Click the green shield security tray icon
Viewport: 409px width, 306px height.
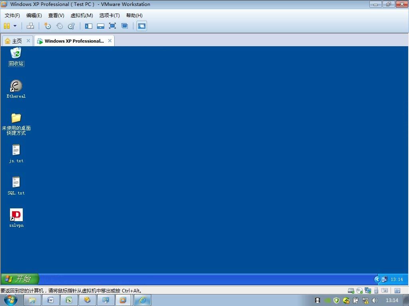point(336,300)
